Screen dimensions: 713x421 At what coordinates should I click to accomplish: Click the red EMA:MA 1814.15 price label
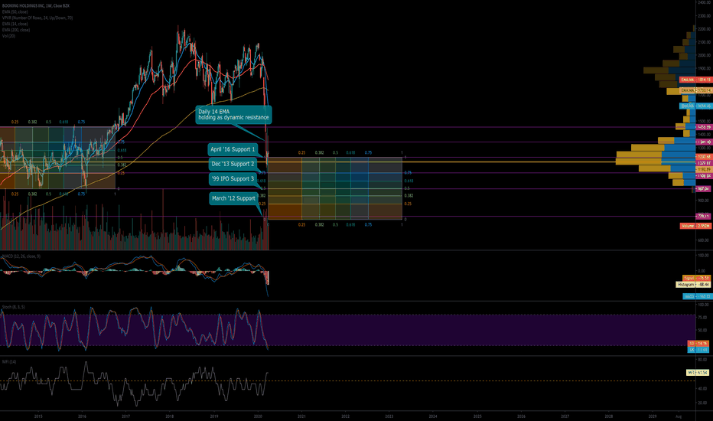coord(695,80)
